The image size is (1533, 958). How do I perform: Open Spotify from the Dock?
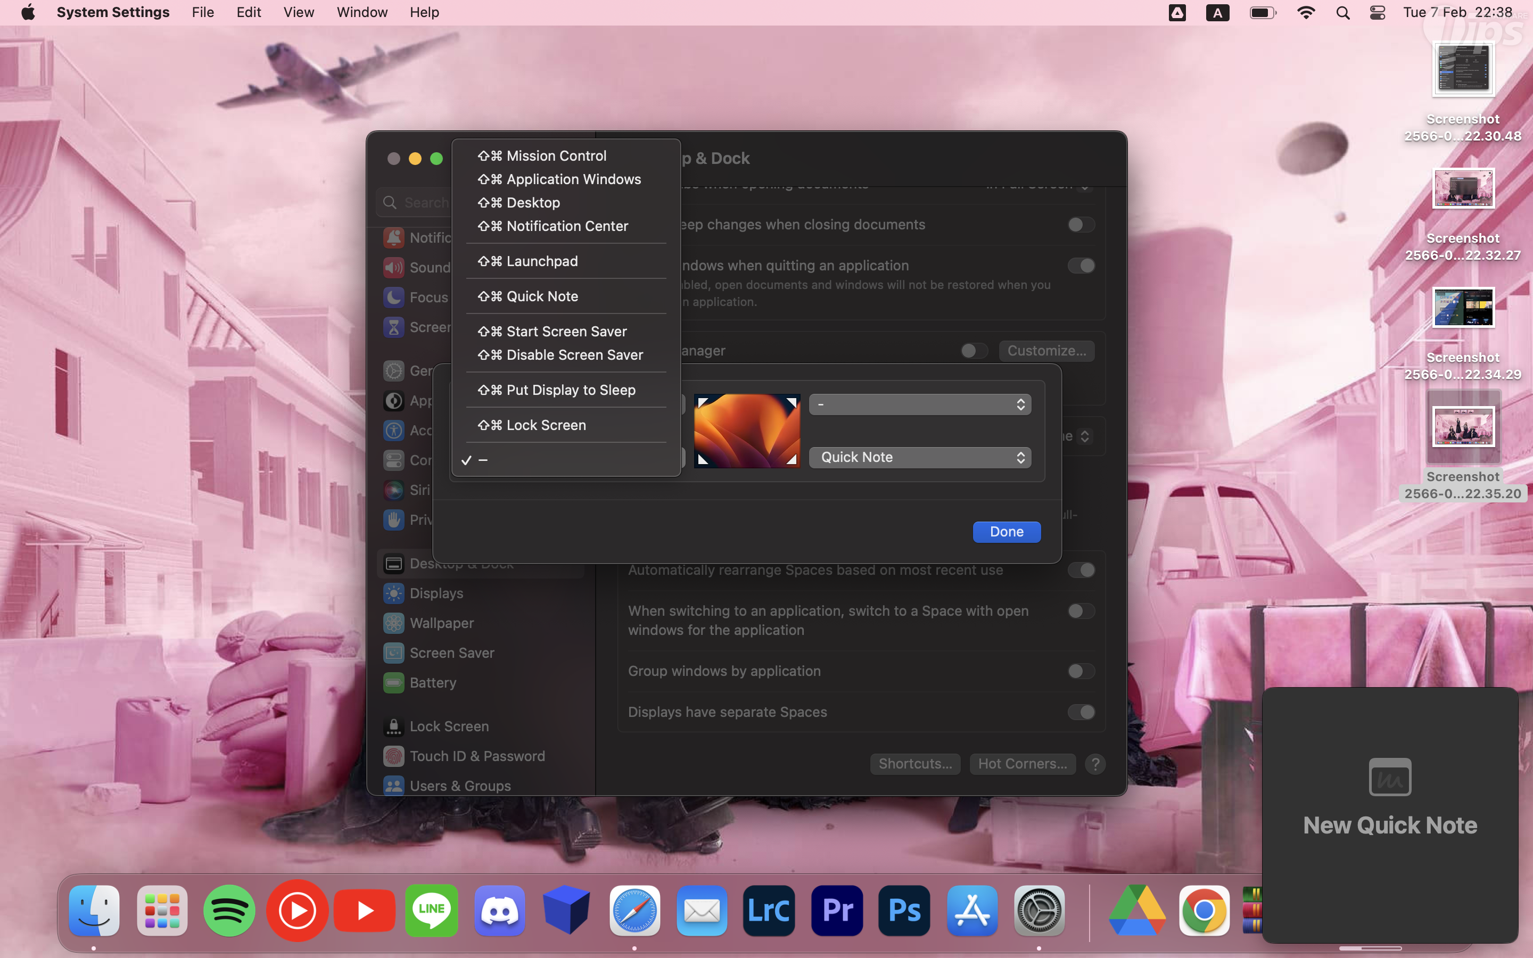tap(229, 911)
